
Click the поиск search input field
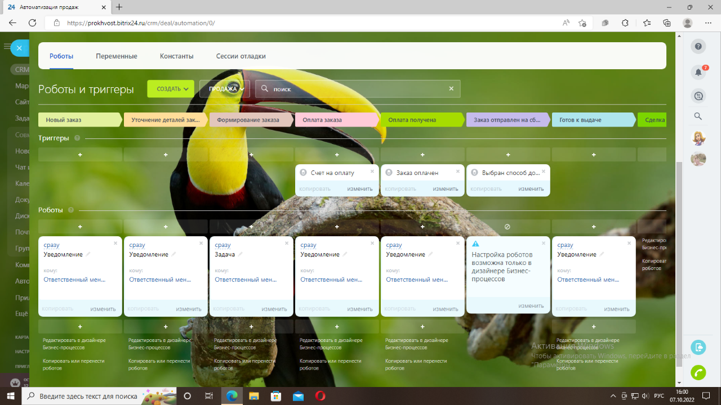click(x=358, y=89)
